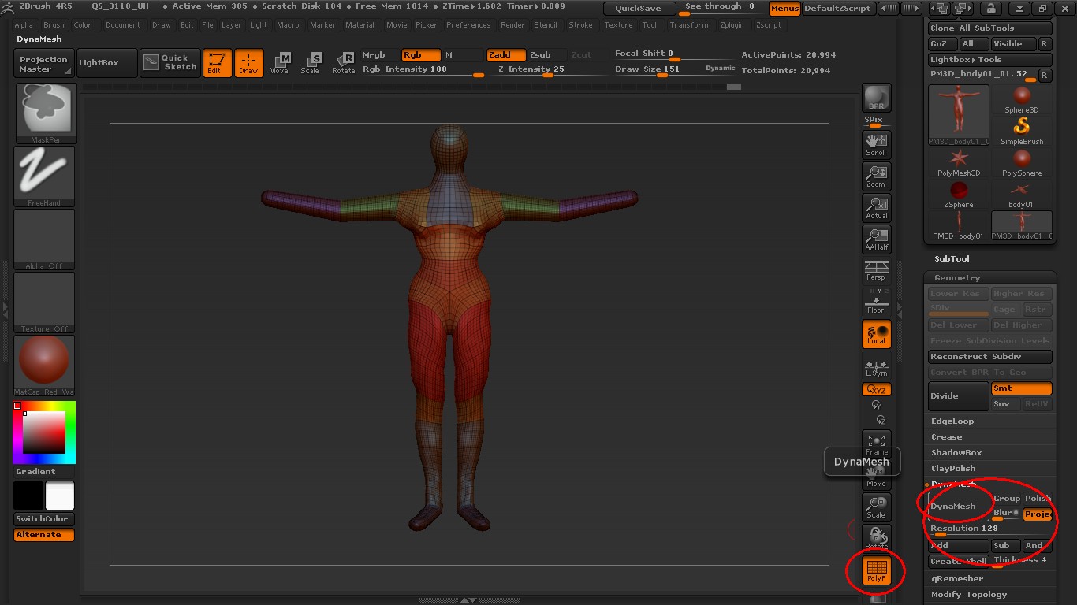
Task: Toggle Smt smoothing next to Divide
Action: click(x=1021, y=388)
